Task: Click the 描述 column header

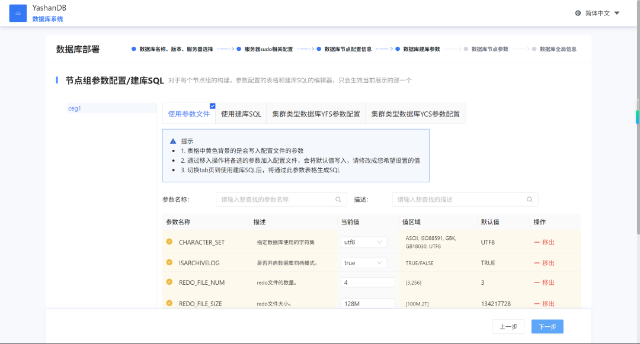Action: click(260, 221)
